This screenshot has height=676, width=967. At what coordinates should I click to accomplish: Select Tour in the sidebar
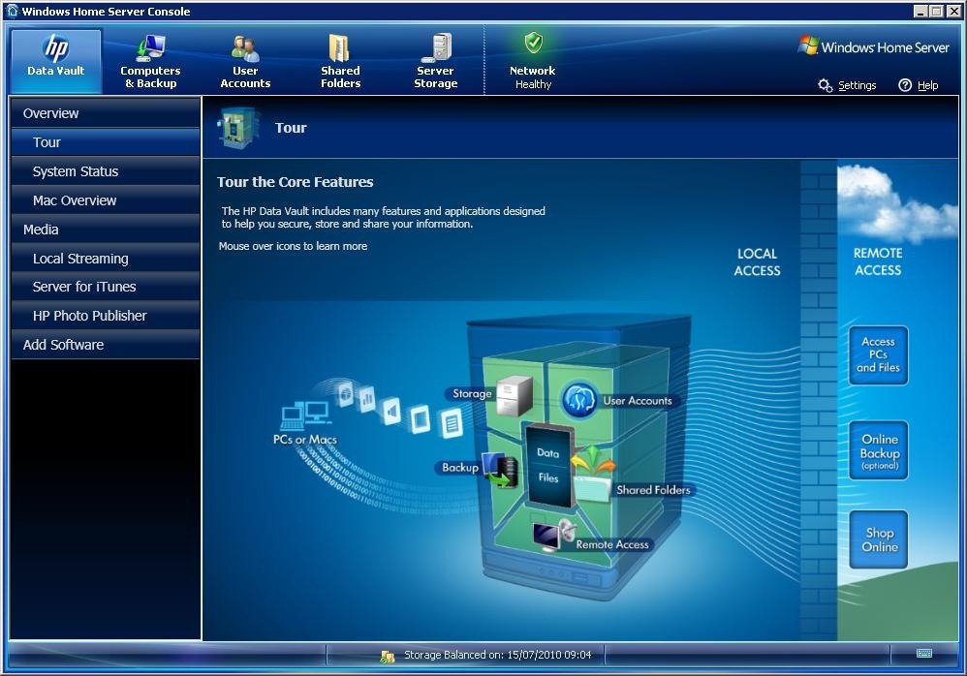coord(105,142)
